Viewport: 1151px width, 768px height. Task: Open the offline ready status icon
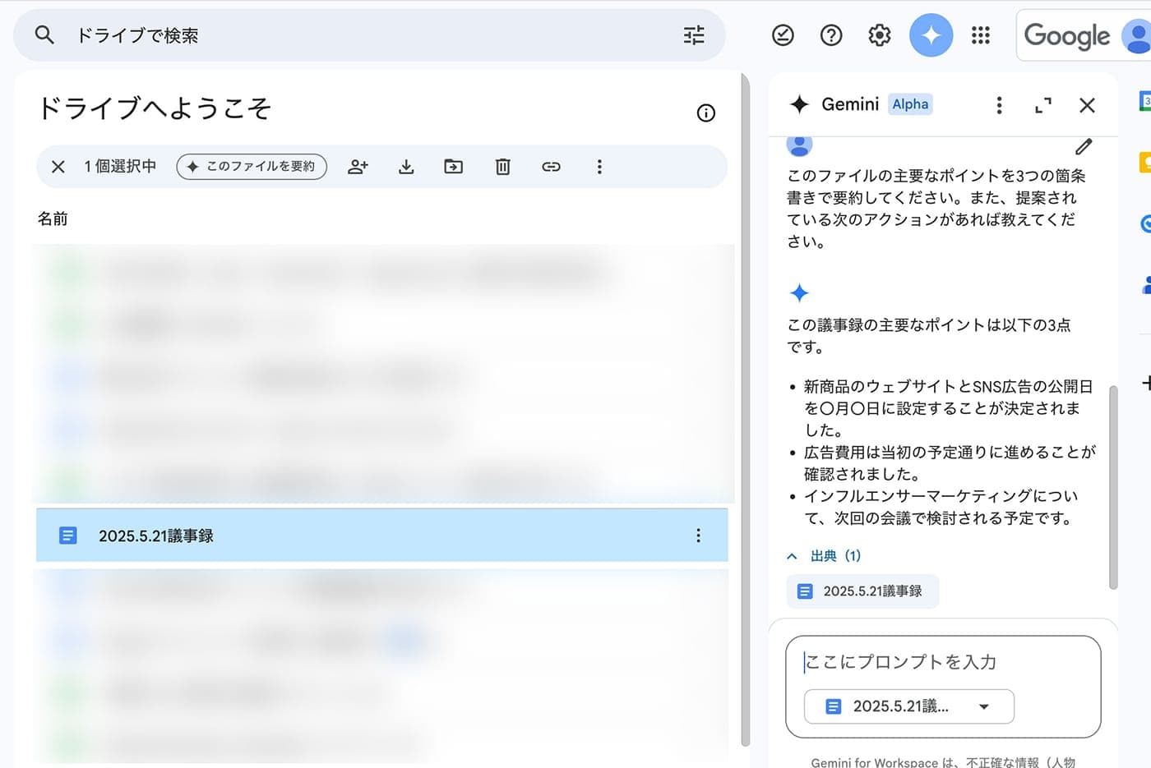click(783, 35)
